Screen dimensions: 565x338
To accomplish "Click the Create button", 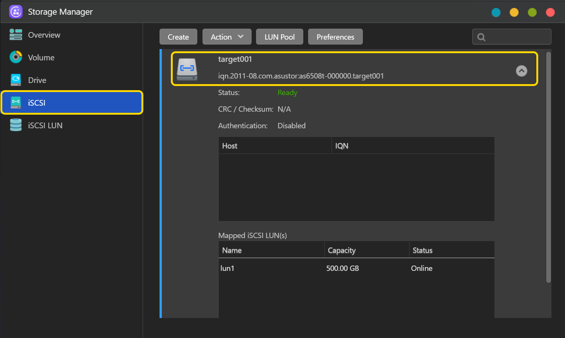I will coord(178,37).
